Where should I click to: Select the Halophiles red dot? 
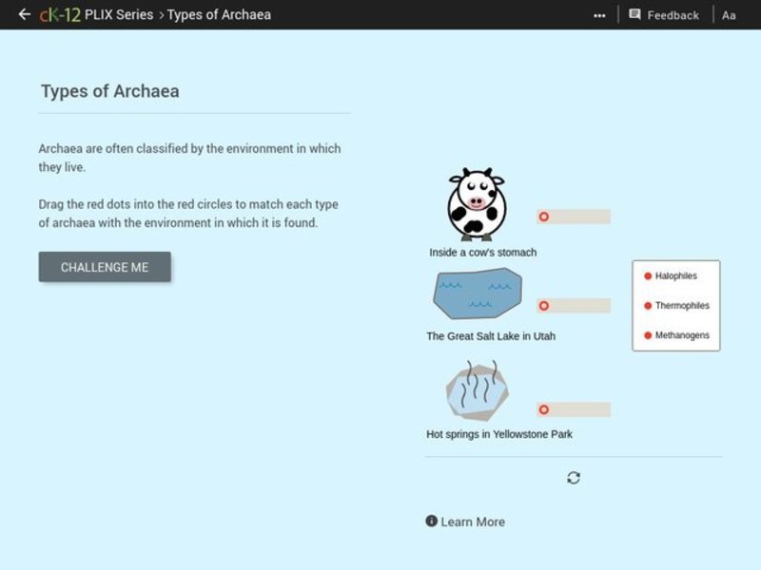pos(648,275)
